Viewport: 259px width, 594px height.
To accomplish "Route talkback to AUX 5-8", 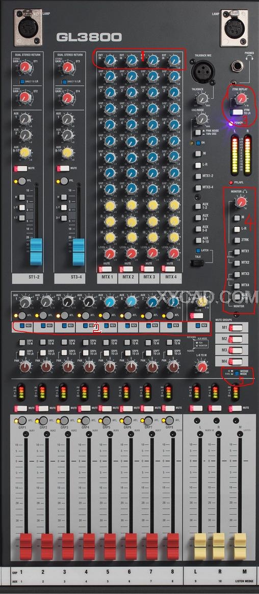I will coord(198,228).
